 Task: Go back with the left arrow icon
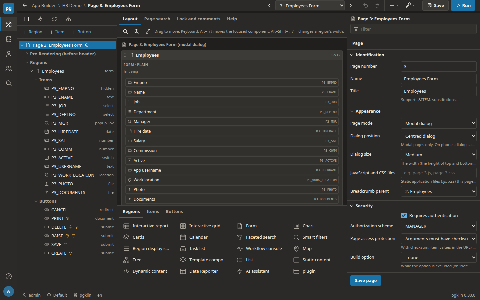(x=25, y=6)
